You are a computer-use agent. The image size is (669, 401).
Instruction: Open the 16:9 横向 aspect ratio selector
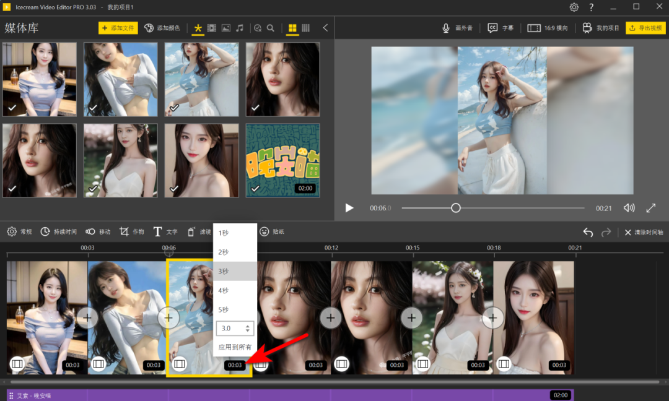click(548, 28)
